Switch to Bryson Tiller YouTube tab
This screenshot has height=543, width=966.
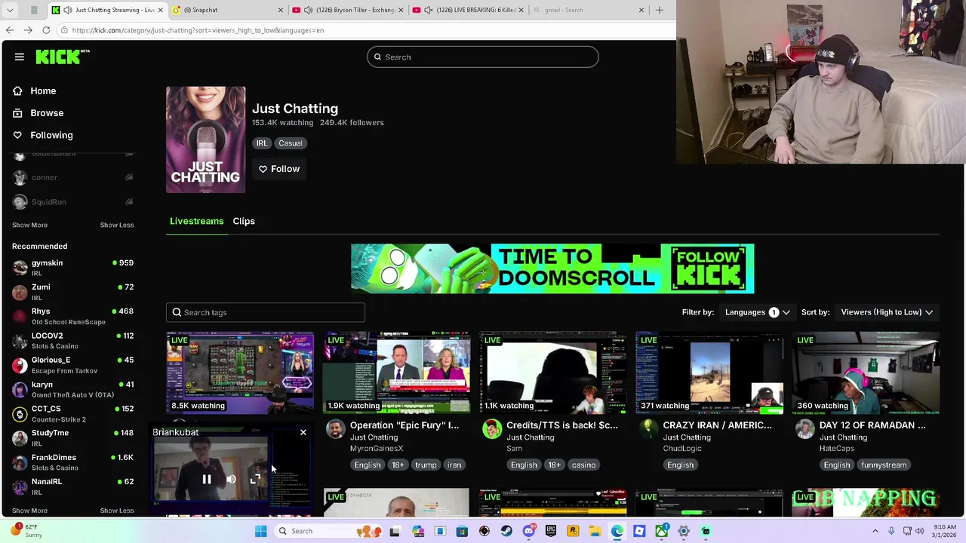pyautogui.click(x=348, y=10)
